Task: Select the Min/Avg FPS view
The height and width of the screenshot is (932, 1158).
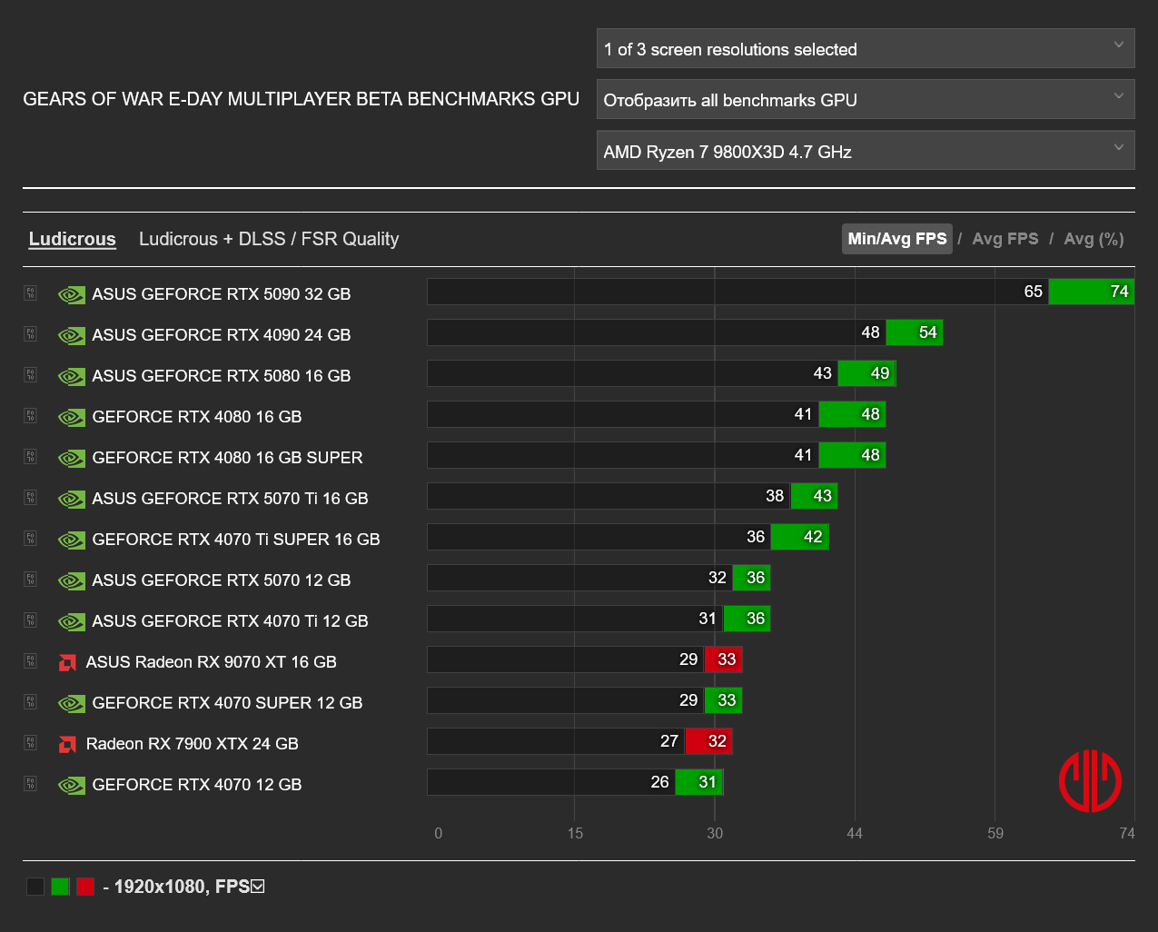Action: click(x=897, y=239)
